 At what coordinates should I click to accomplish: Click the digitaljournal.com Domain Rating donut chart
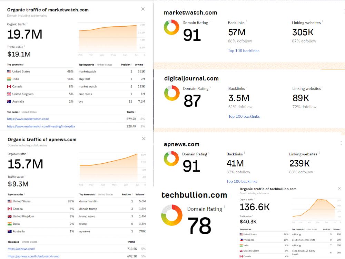pos(172,93)
